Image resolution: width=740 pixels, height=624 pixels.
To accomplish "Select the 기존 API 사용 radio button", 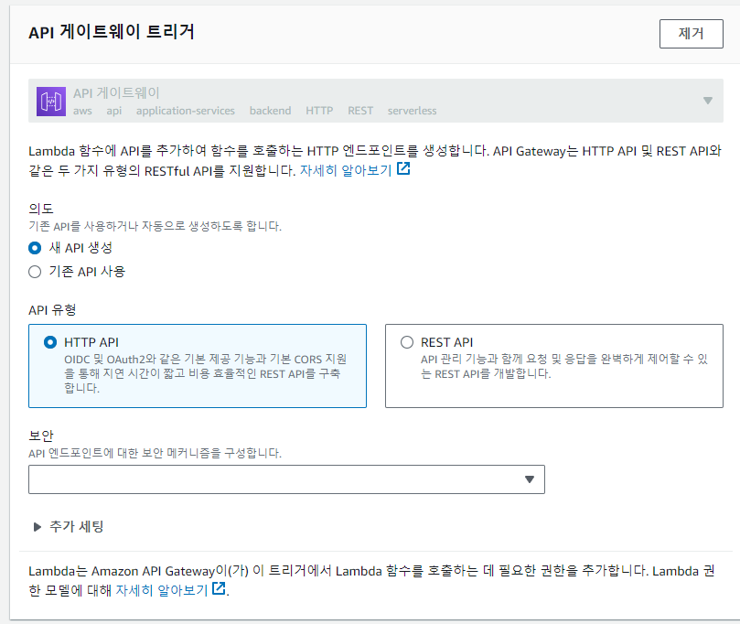I will 34,271.
